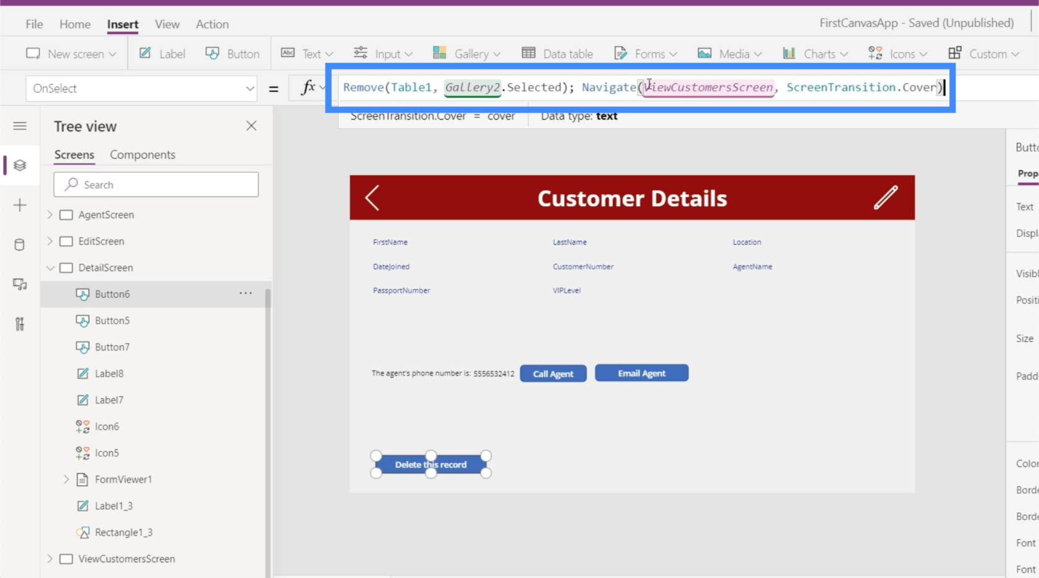Select Label7 in the tree view

[109, 400]
